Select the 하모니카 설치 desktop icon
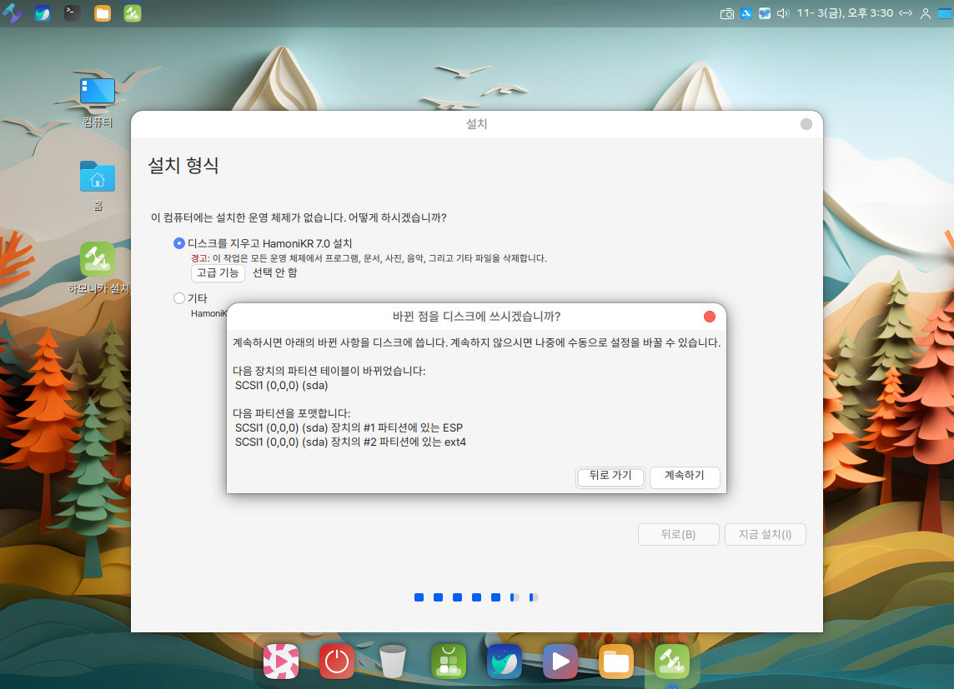954x689 pixels. 98,268
